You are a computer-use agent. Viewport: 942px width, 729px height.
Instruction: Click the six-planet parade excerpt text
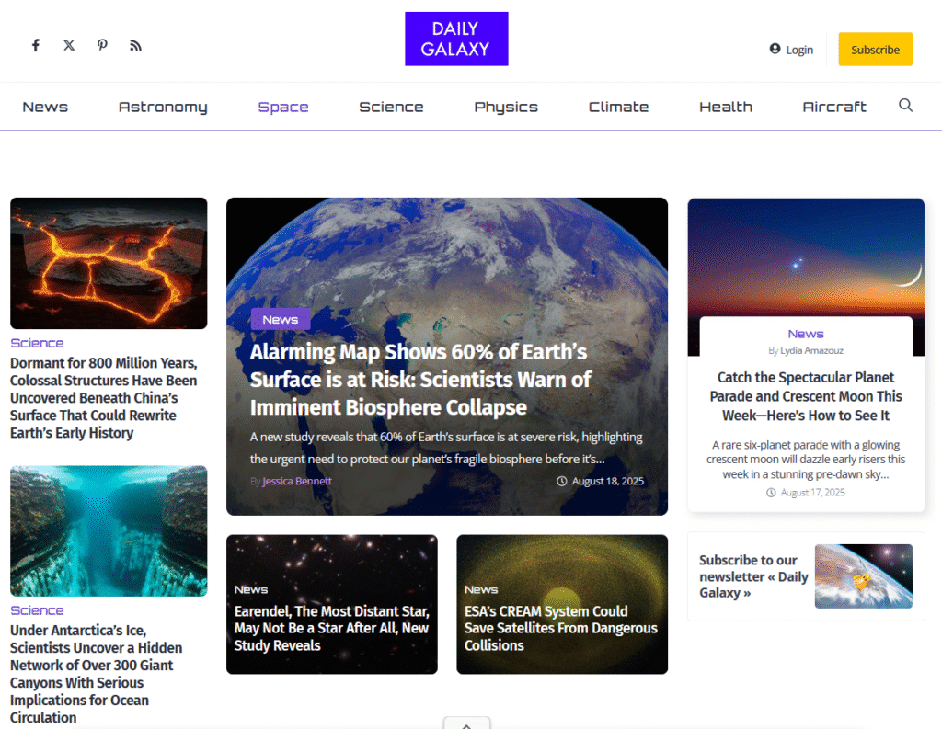click(x=806, y=460)
